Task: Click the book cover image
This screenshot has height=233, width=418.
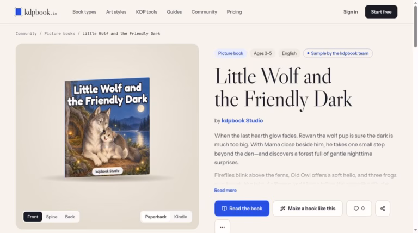Action: tap(107, 127)
